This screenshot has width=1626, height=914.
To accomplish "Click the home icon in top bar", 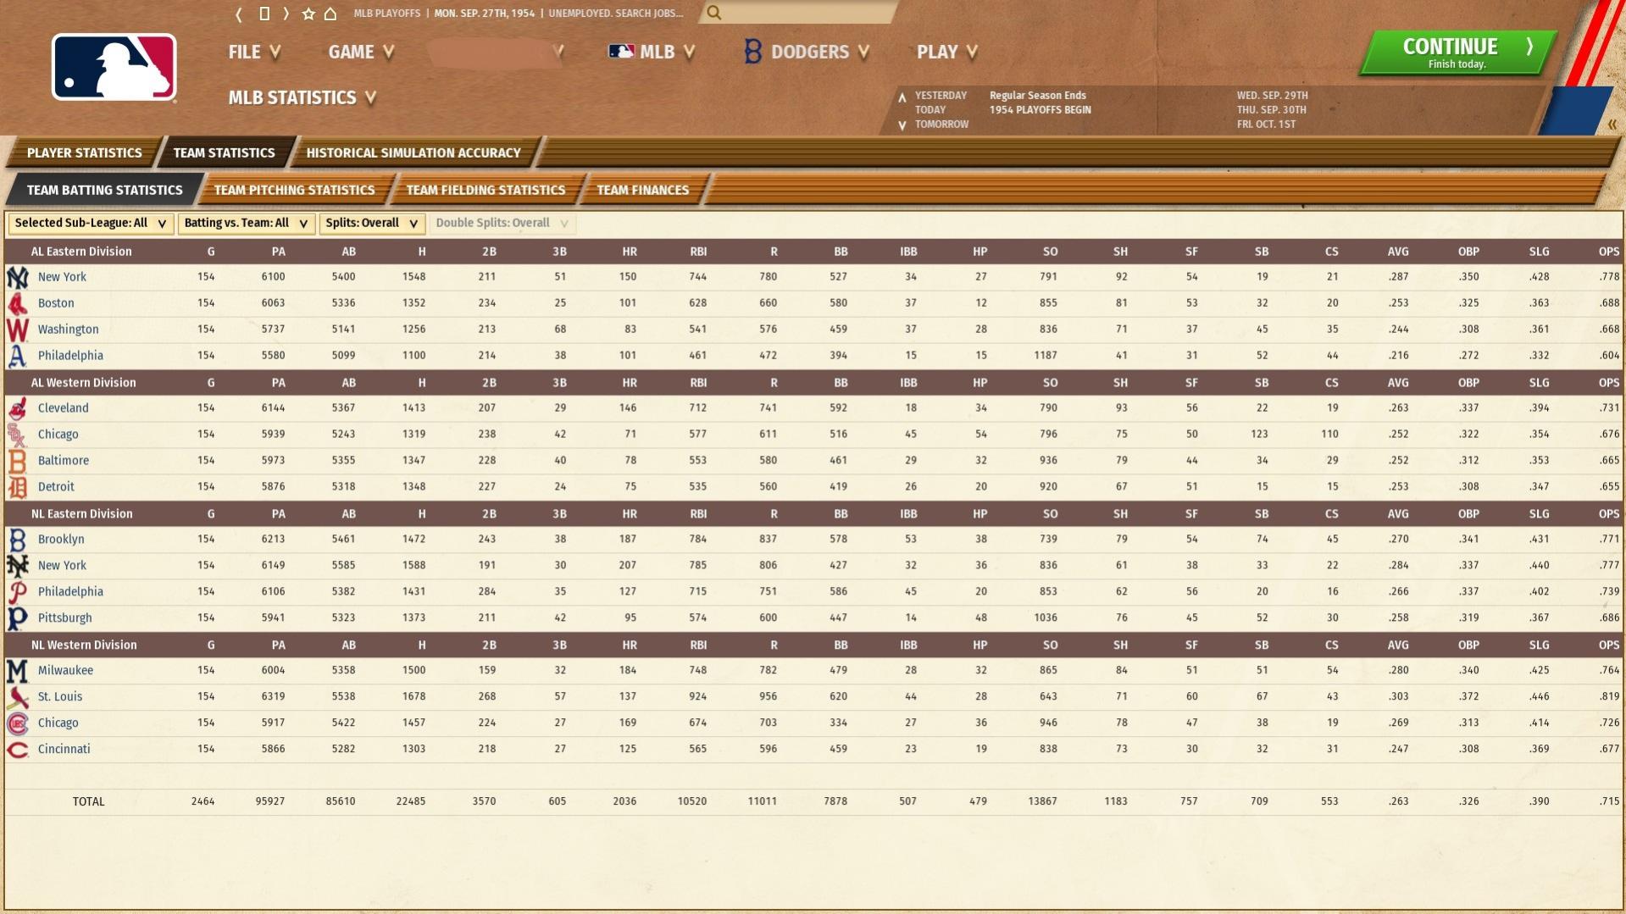I will coord(330,14).
